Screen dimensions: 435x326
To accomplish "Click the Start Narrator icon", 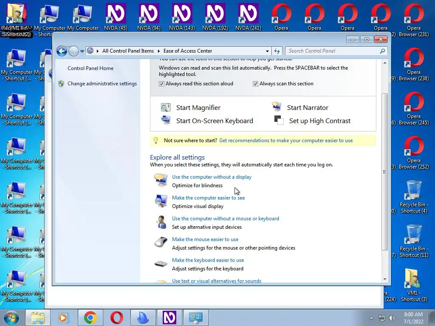I will click(x=277, y=107).
